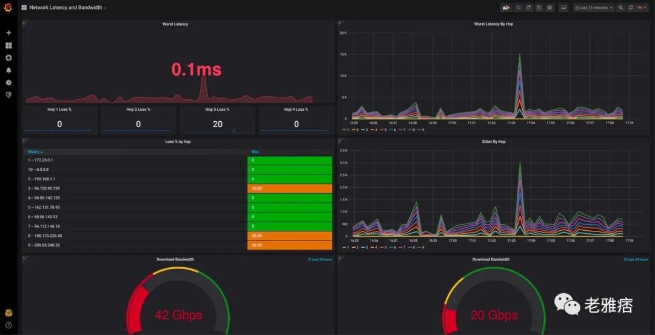Open the Worst Latency By Hop title menu
Image resolution: width=655 pixels, height=335 pixels.
tap(493, 24)
